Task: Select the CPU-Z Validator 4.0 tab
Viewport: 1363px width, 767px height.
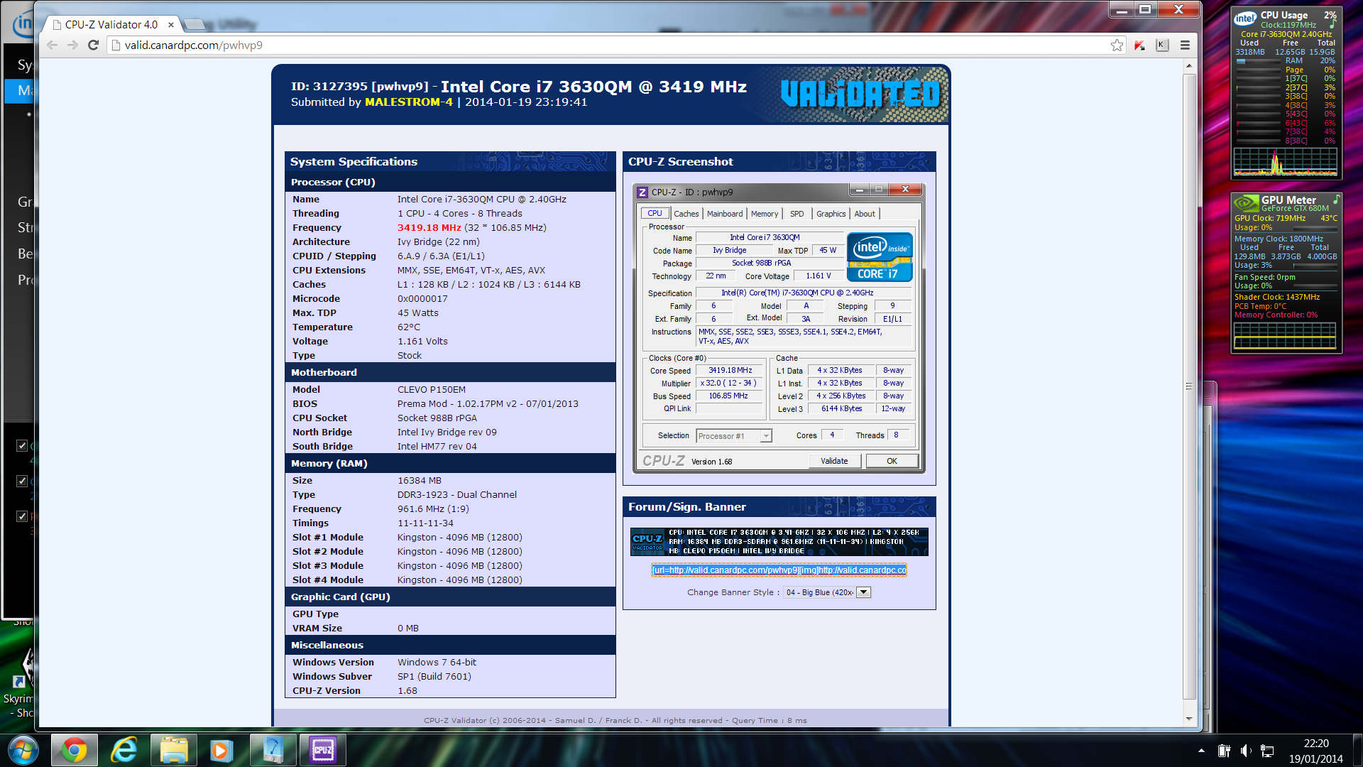Action: pos(111,24)
